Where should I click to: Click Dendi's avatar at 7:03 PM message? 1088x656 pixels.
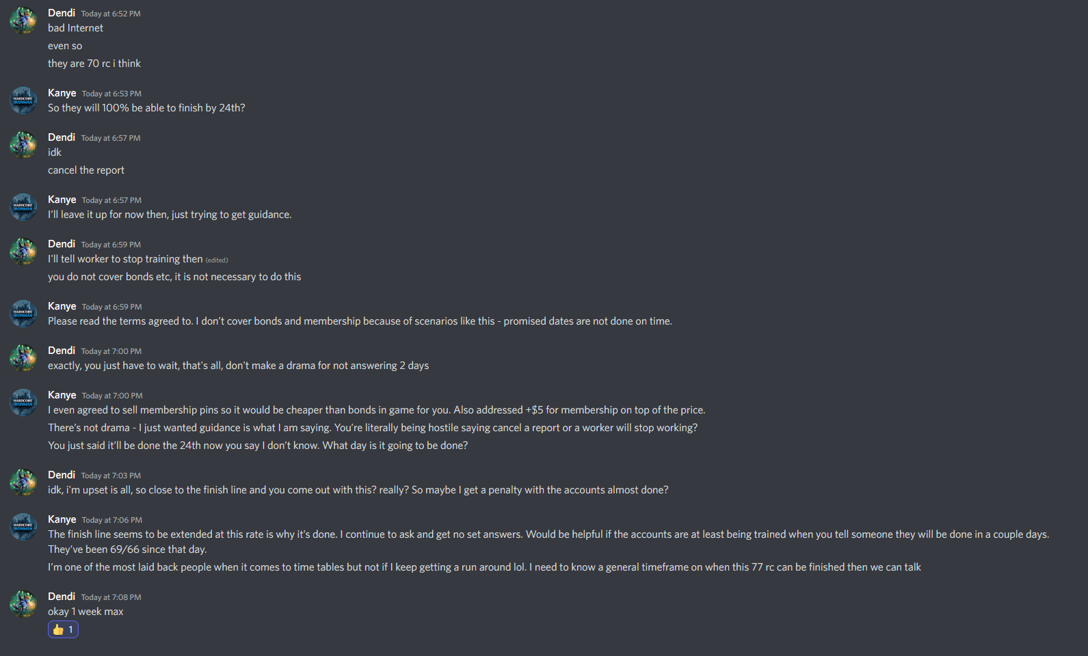coord(23,482)
